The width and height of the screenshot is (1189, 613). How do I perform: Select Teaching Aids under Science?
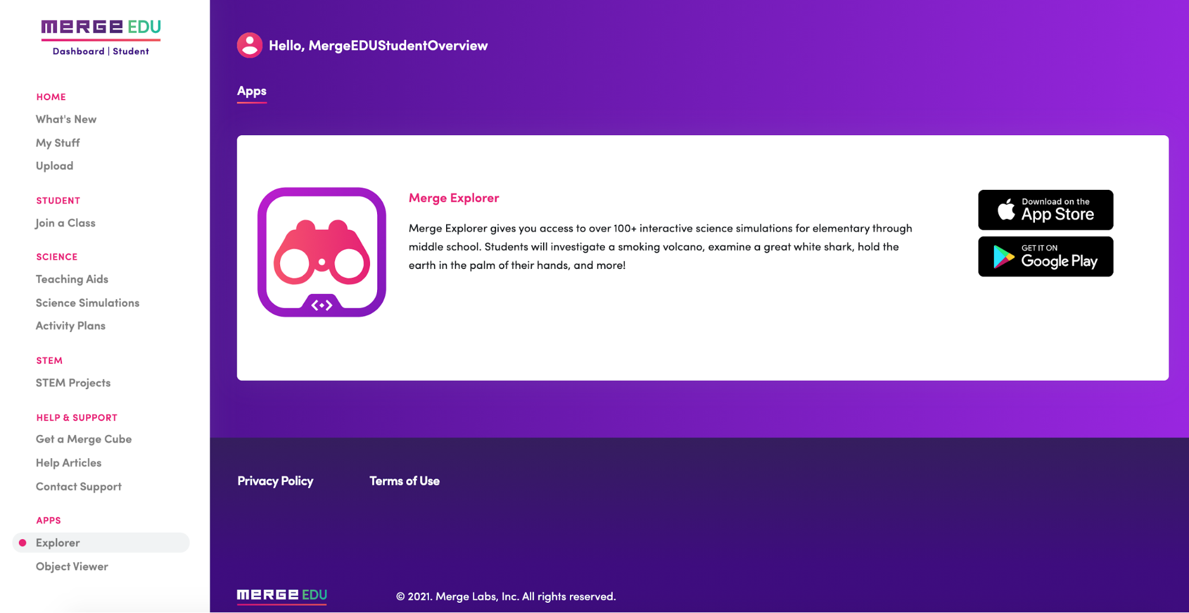coord(72,279)
